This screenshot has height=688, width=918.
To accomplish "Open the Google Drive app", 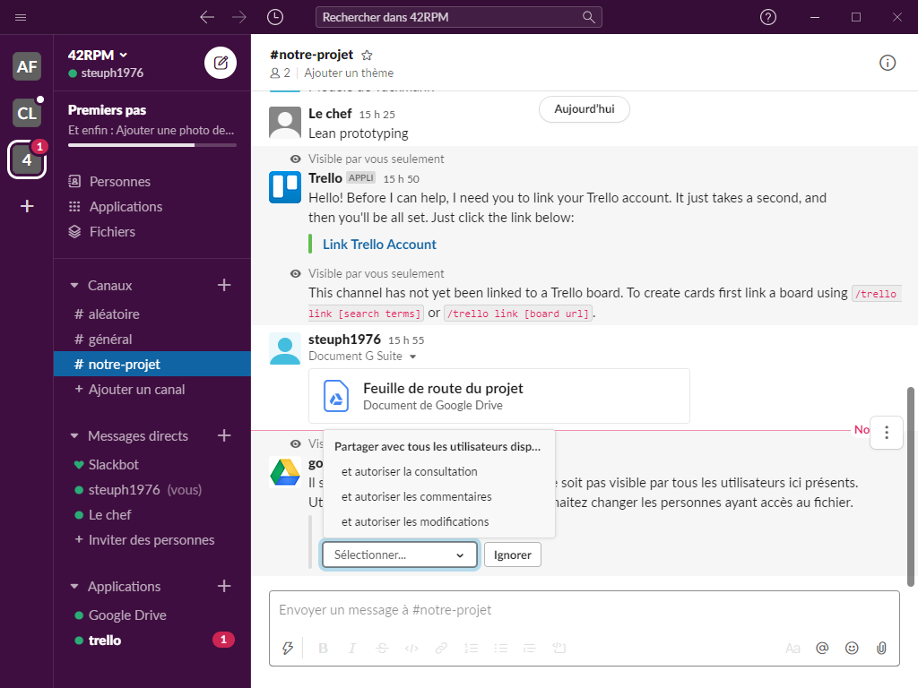I will point(152,615).
